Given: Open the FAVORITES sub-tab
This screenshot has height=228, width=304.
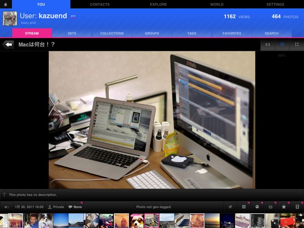Looking at the screenshot, I should (232, 33).
